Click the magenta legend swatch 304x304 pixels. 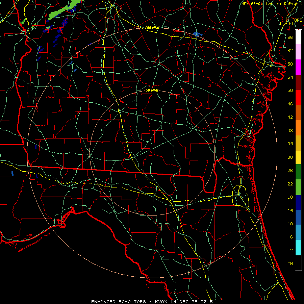298,67
